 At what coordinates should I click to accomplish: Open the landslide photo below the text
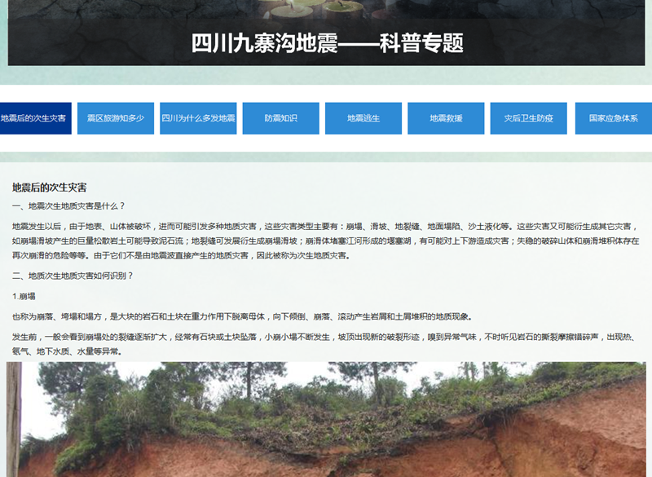point(326,419)
